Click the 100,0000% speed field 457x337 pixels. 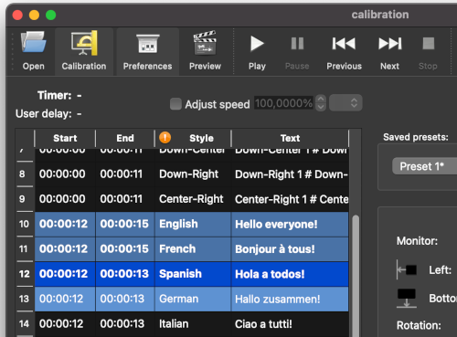283,103
